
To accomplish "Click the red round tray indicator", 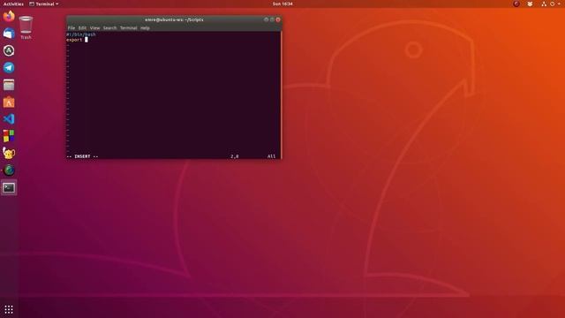I will pos(516,4).
